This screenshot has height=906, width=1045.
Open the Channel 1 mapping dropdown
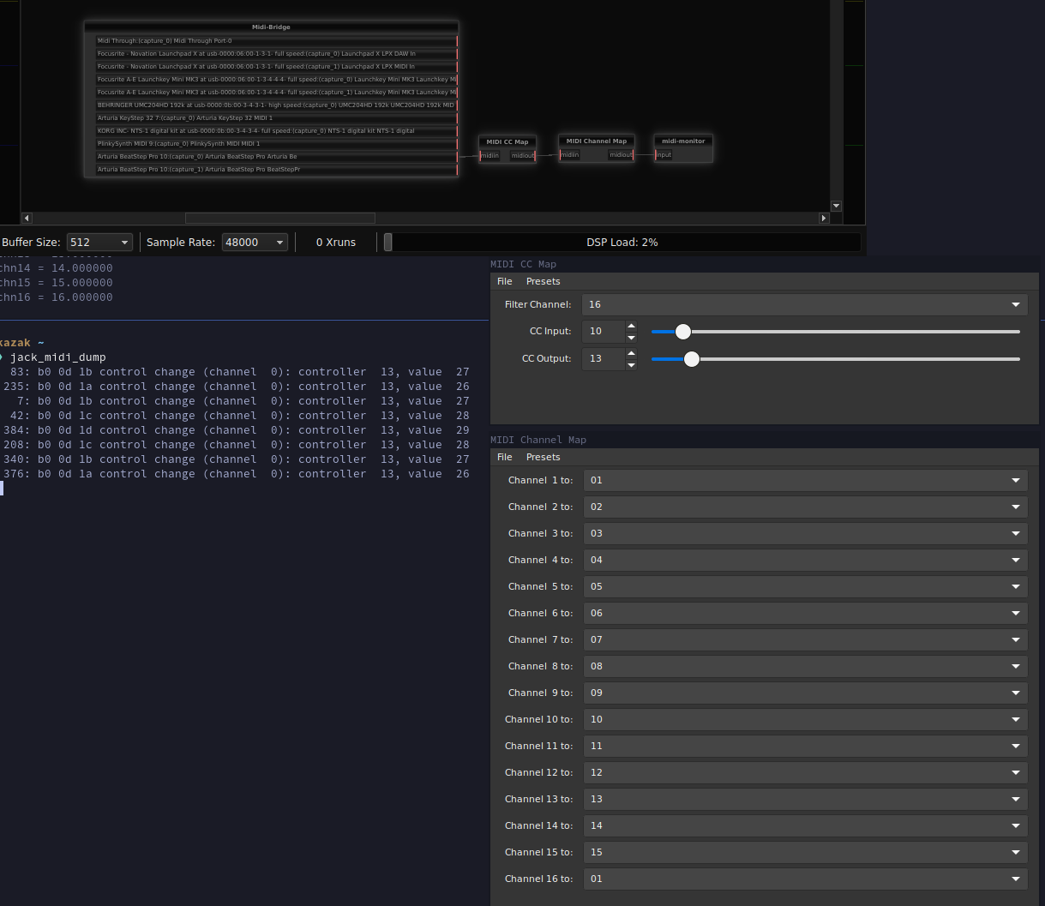coord(804,480)
